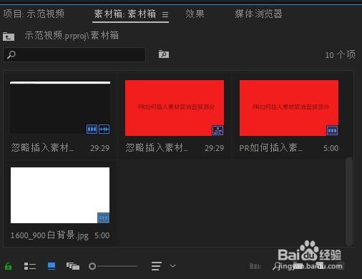Click the 5:00 duration of 1600_900白背景.jpg
This screenshot has height=279, width=362.
(102, 235)
